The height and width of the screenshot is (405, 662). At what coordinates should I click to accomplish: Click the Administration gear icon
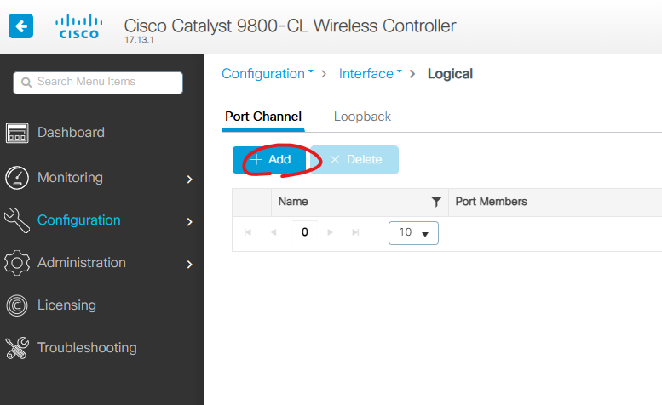[17, 263]
